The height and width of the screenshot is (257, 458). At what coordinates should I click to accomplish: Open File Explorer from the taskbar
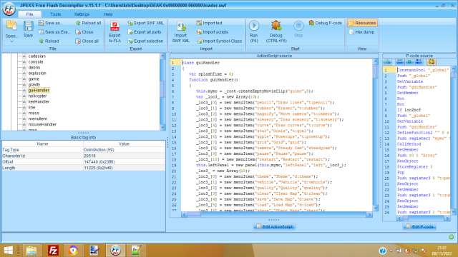31,251
